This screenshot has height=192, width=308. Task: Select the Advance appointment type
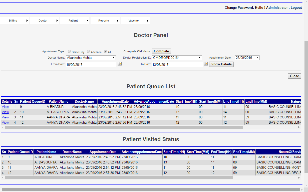(x=88, y=51)
